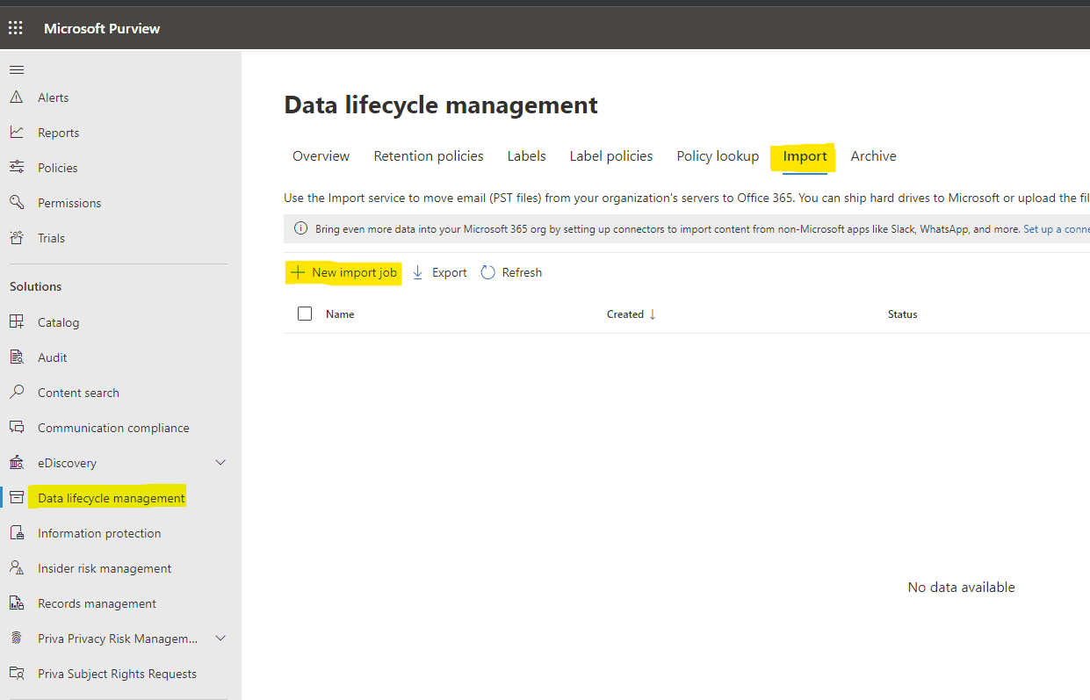This screenshot has width=1090, height=700.
Task: Click the Microsoft Purview title
Action: click(102, 28)
